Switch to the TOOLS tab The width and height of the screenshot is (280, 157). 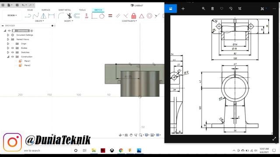tap(82, 10)
